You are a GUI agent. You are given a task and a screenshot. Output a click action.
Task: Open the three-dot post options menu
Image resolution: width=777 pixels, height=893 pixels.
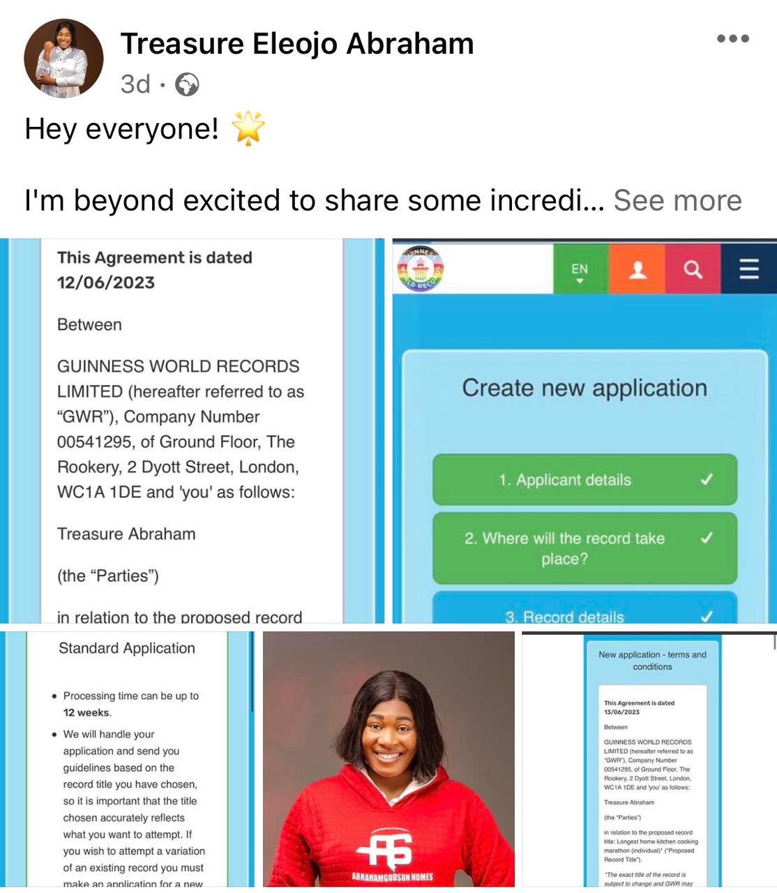733,38
